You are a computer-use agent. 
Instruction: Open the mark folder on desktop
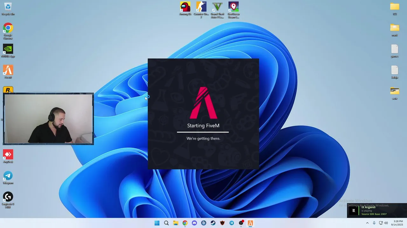pyautogui.click(x=395, y=30)
